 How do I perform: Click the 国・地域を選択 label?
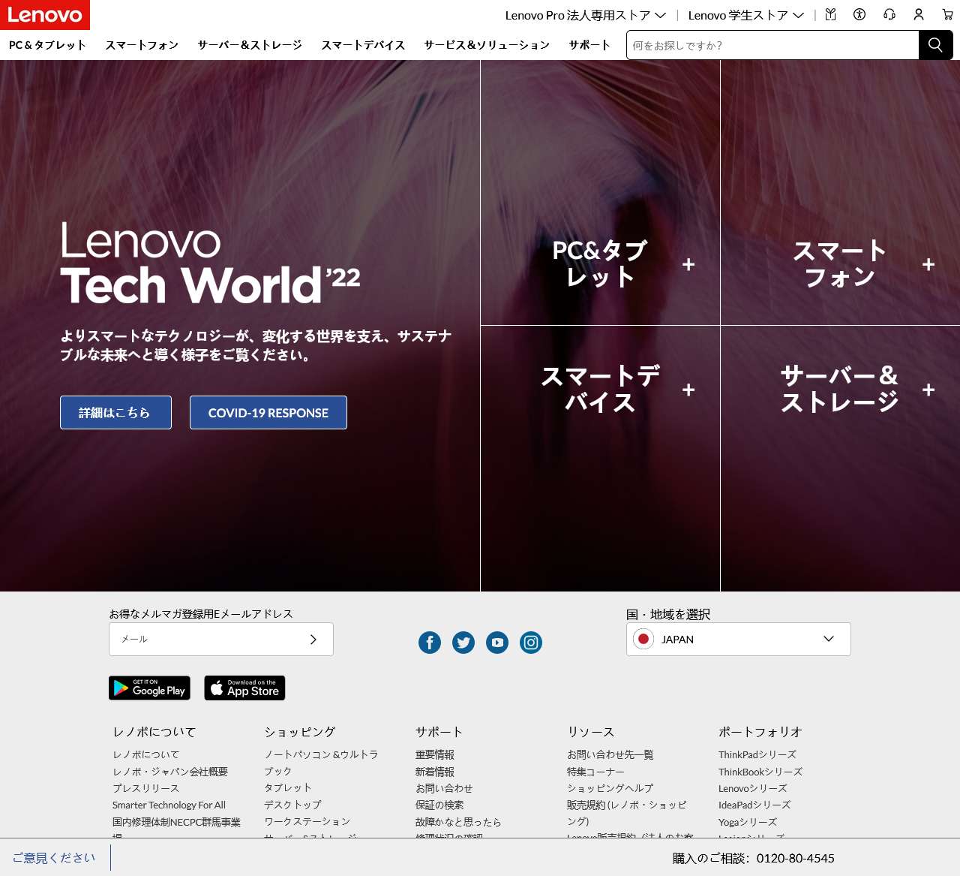click(668, 614)
